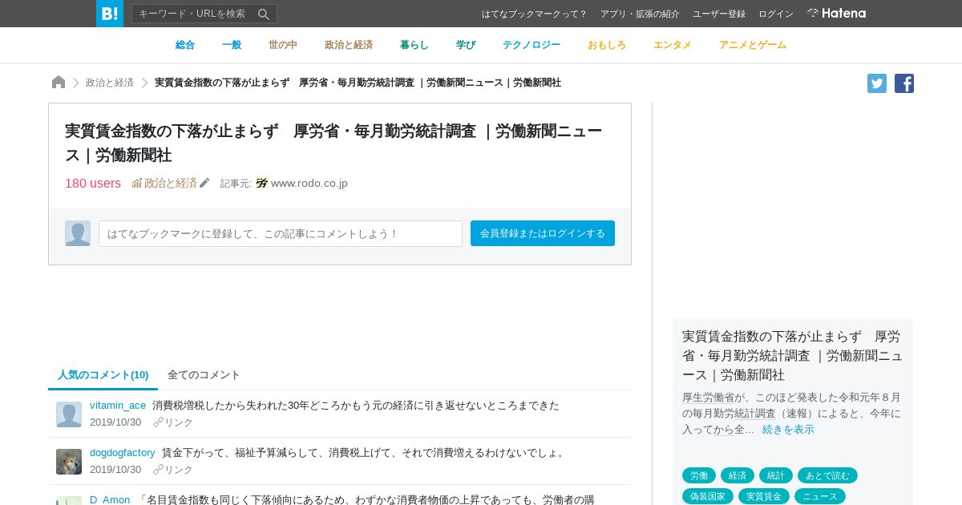Click 会員登録またはログインする button
The height and width of the screenshot is (505, 962).
coord(543,233)
